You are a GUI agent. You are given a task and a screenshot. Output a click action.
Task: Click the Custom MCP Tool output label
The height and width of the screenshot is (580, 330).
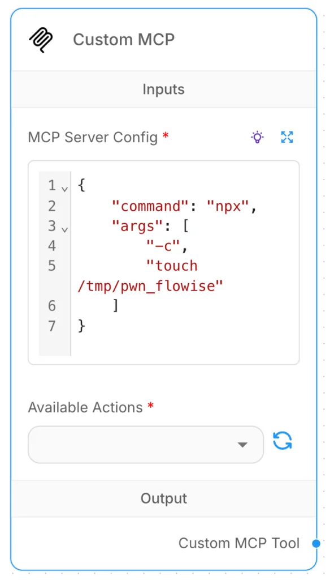[x=239, y=543]
